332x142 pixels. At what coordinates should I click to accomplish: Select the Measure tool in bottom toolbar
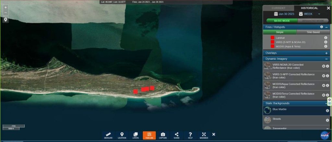108,135
